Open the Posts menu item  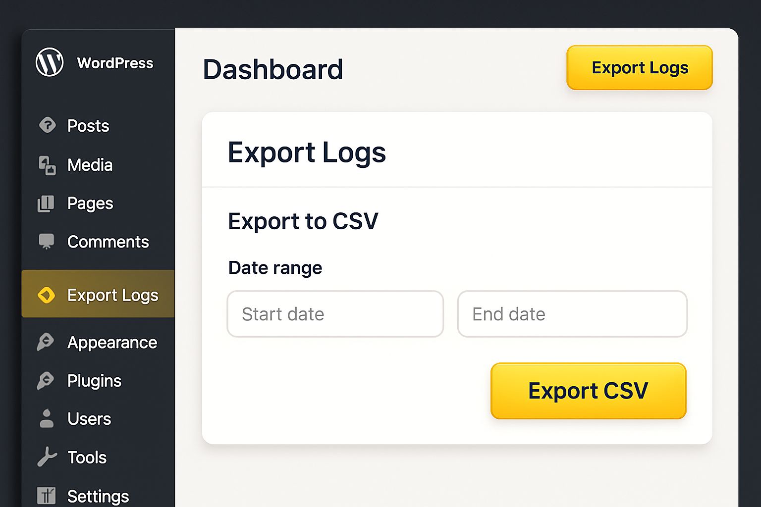[x=88, y=126]
